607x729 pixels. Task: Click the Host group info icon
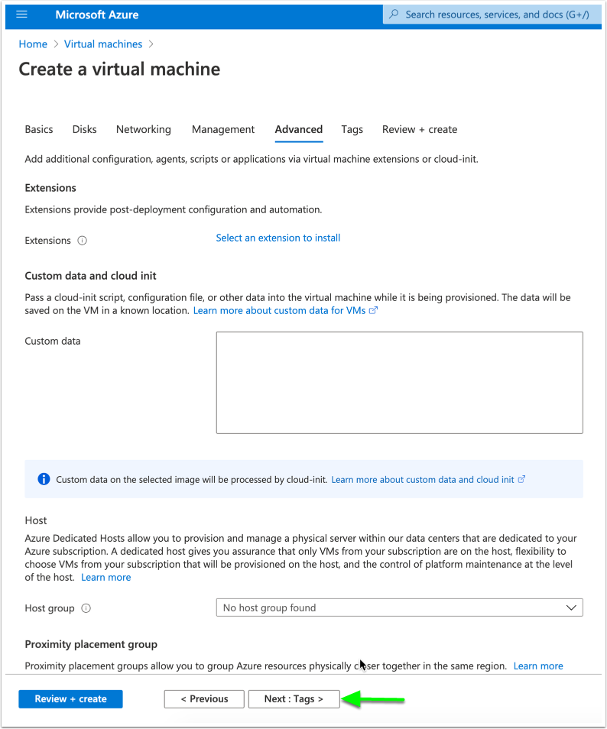(86, 608)
